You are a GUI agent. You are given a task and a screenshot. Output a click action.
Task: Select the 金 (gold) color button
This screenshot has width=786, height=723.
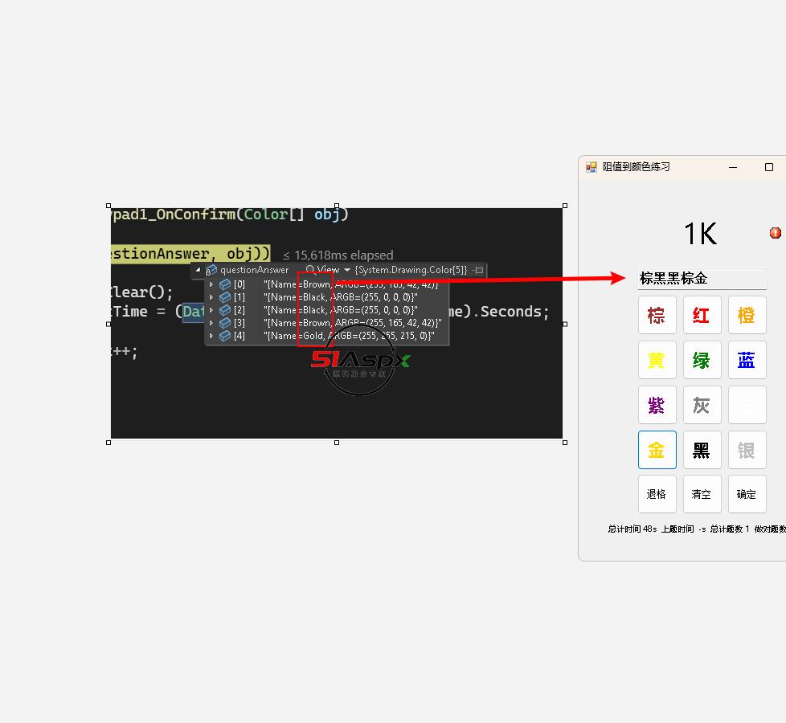pyautogui.click(x=657, y=450)
